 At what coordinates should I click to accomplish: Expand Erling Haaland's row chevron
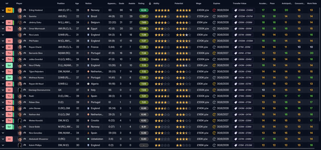tap(3, 10)
